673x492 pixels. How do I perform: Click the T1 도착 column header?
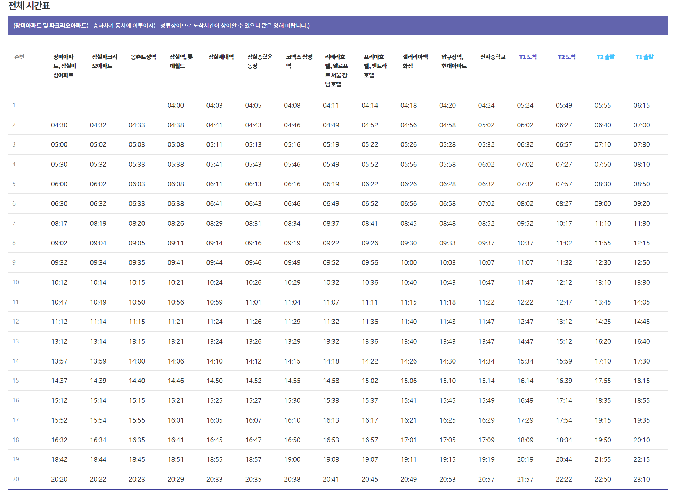[528, 57]
